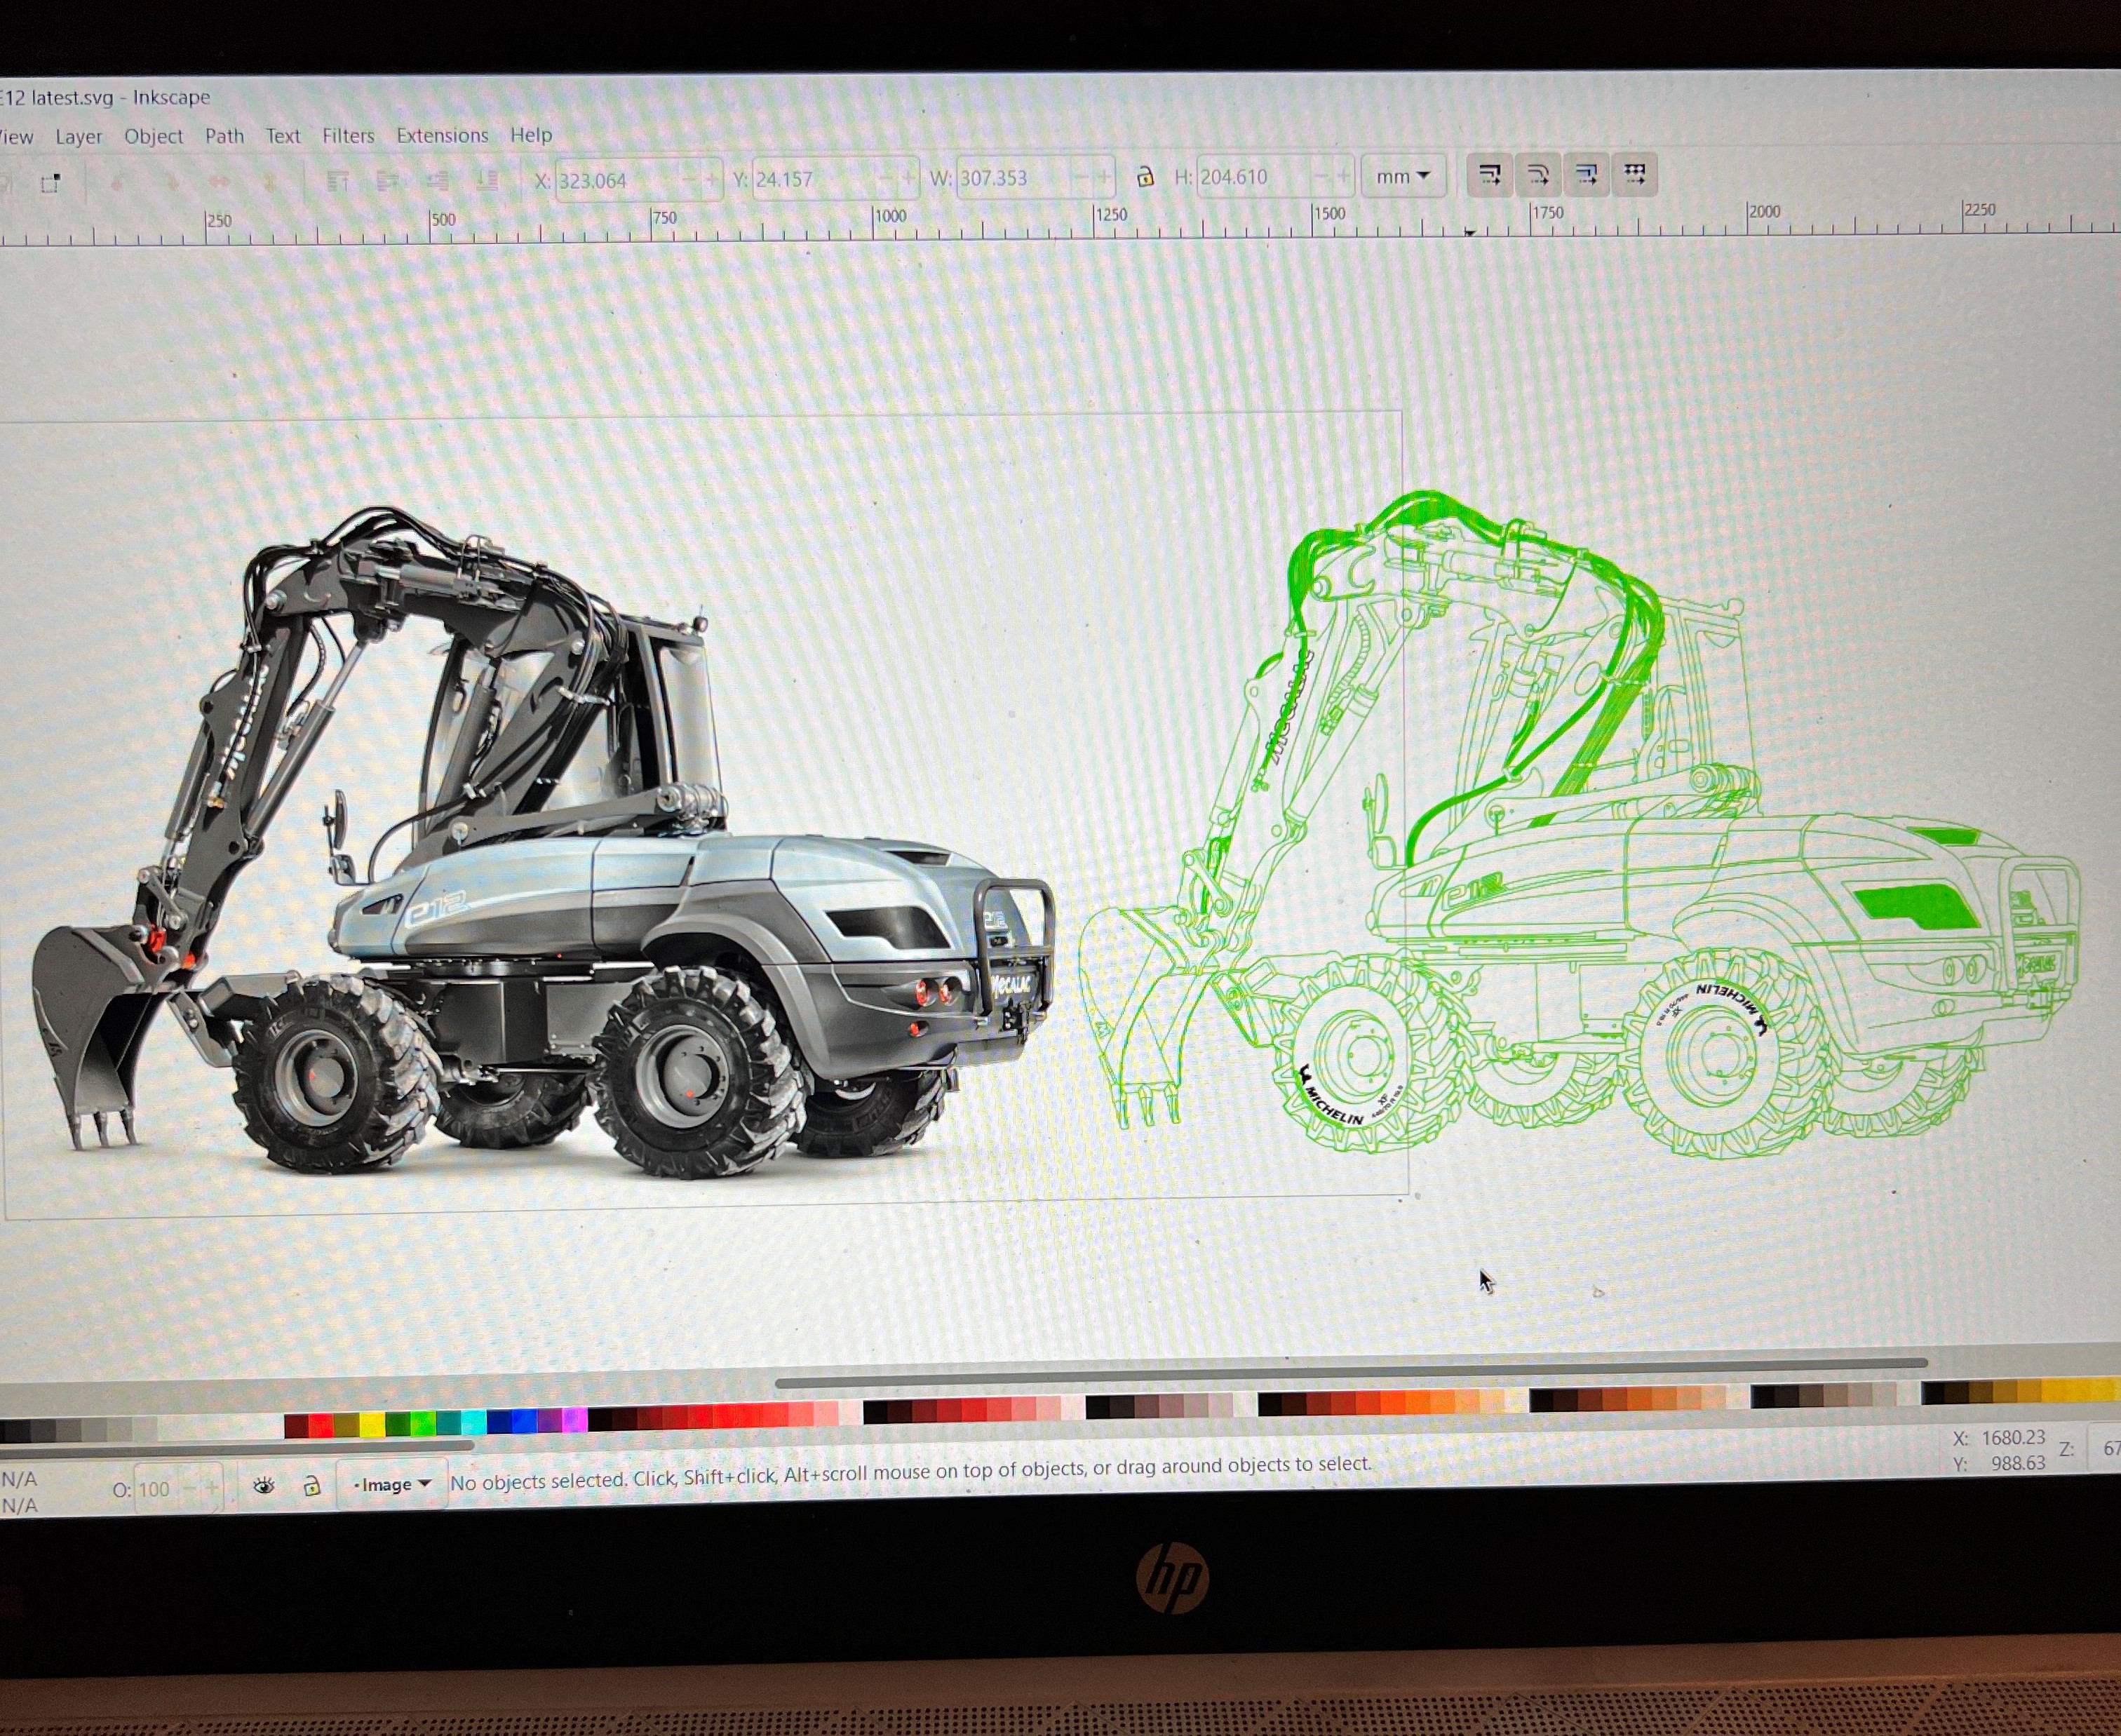Image resolution: width=2121 pixels, height=1736 pixels.
Task: Toggle scale rounded corners in rectangles
Action: point(1538,176)
